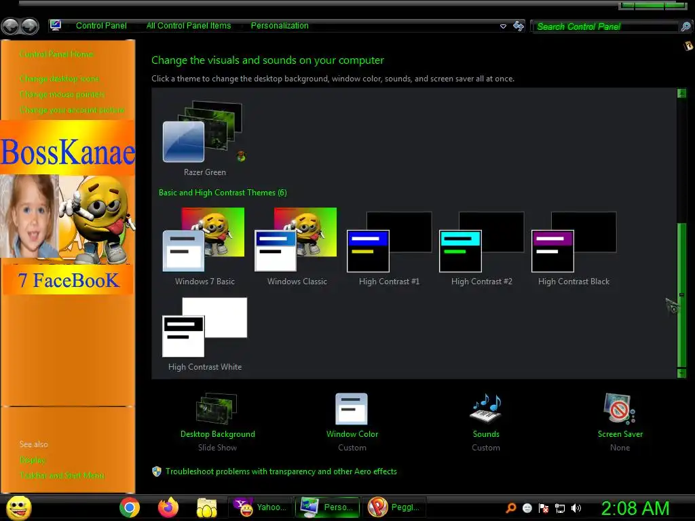The image size is (695, 521).
Task: Select the High Contrast Black theme
Action: click(574, 248)
